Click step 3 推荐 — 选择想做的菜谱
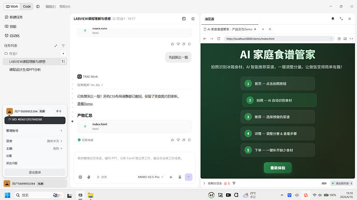 tap(278, 117)
